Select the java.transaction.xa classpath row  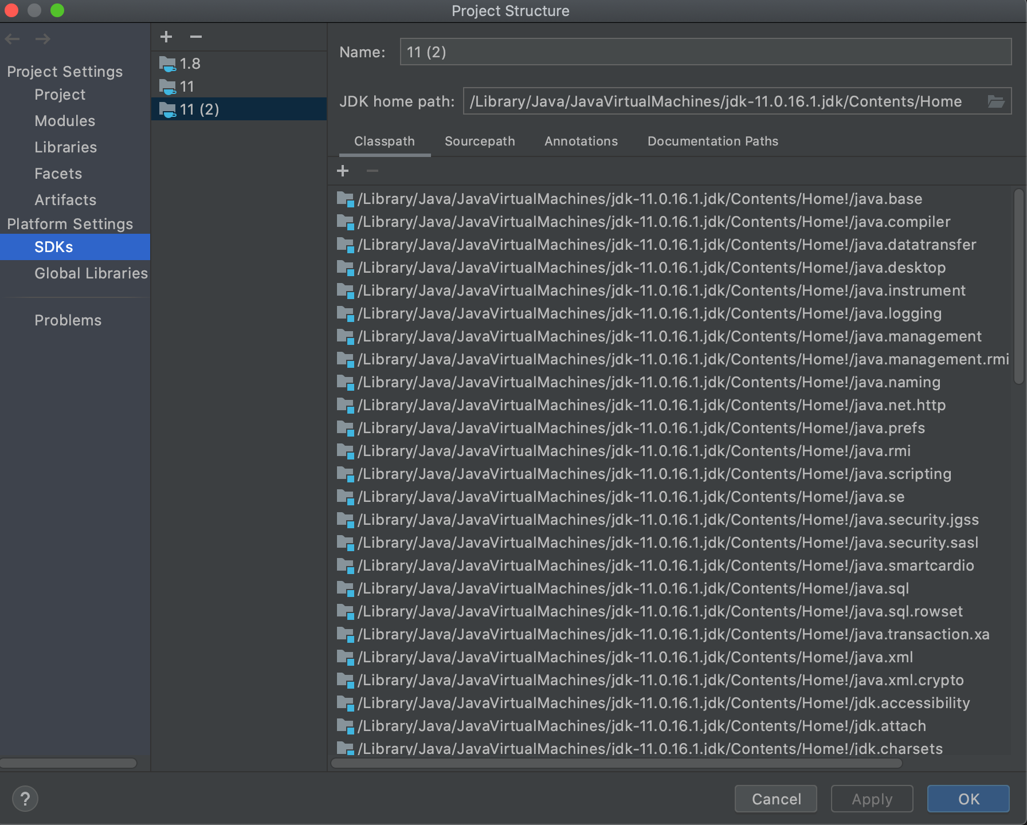[671, 635]
